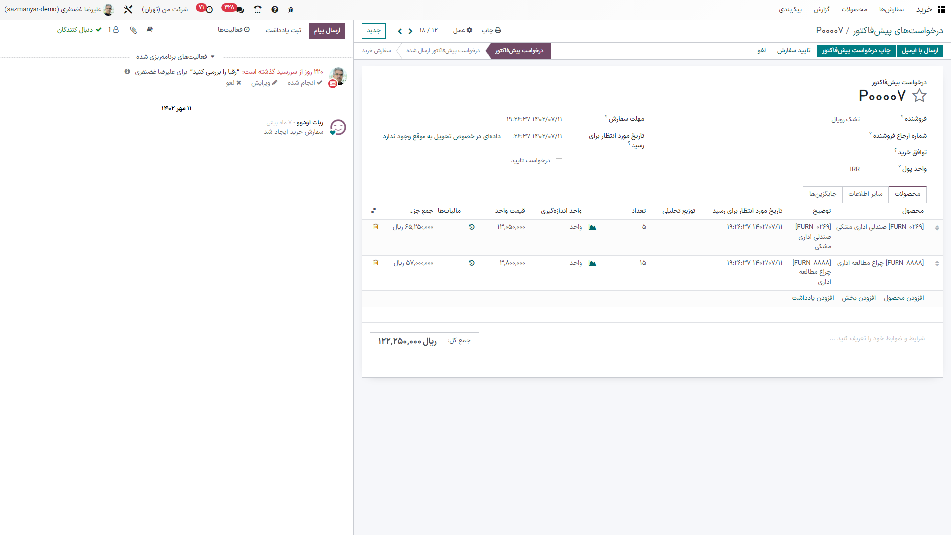Open the apps grid menu icon

[x=942, y=9]
